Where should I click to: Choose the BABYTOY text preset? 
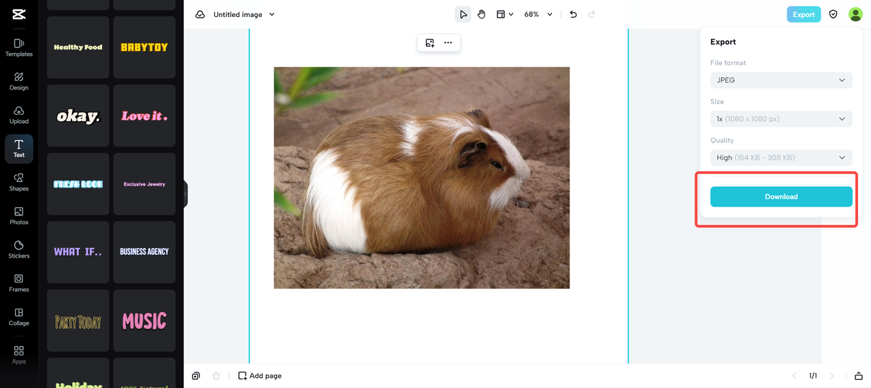coord(144,48)
